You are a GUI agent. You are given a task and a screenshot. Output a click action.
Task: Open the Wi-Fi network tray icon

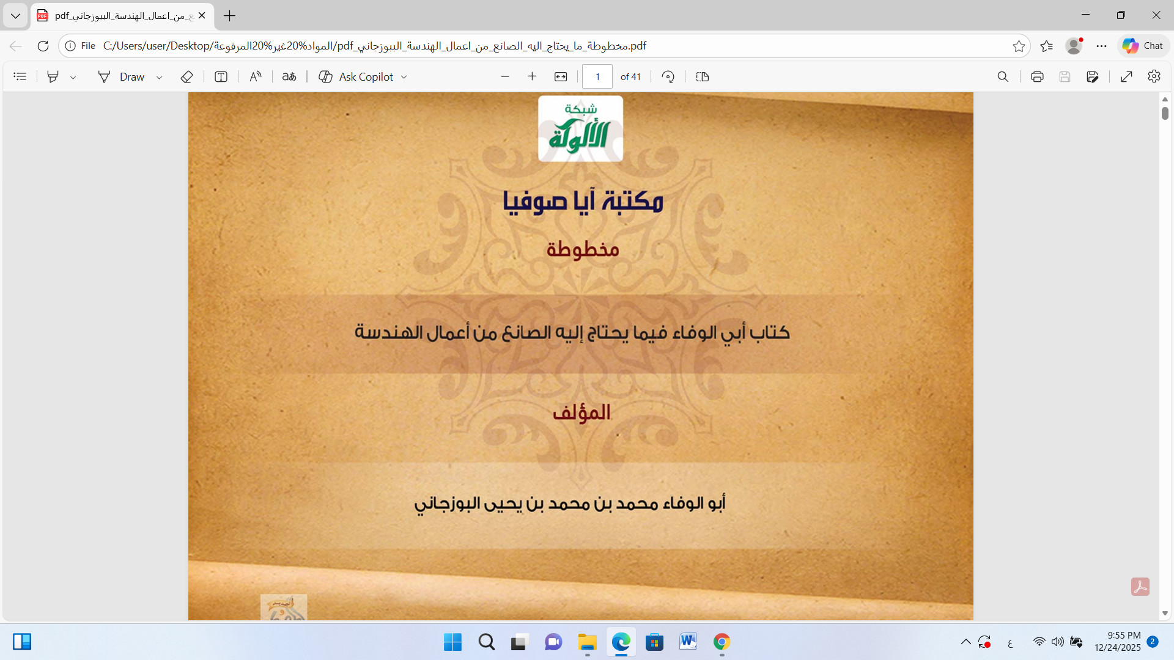pos(1039,642)
